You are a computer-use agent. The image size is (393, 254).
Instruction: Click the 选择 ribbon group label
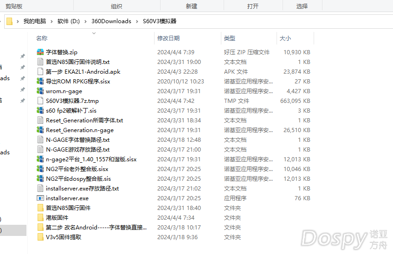coord(302,6)
